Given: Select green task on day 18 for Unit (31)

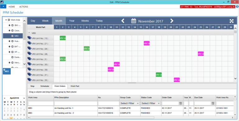Looking at the screenshot, I should tap(159, 75).
